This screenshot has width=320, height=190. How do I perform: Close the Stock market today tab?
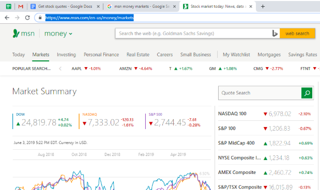251,7
